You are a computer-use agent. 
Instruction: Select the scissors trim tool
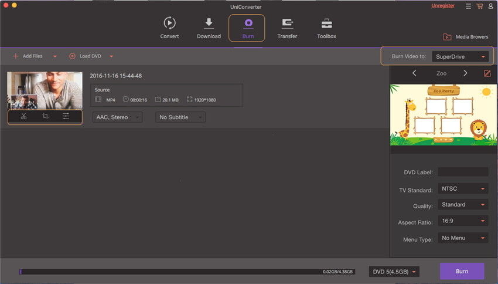coord(23,116)
